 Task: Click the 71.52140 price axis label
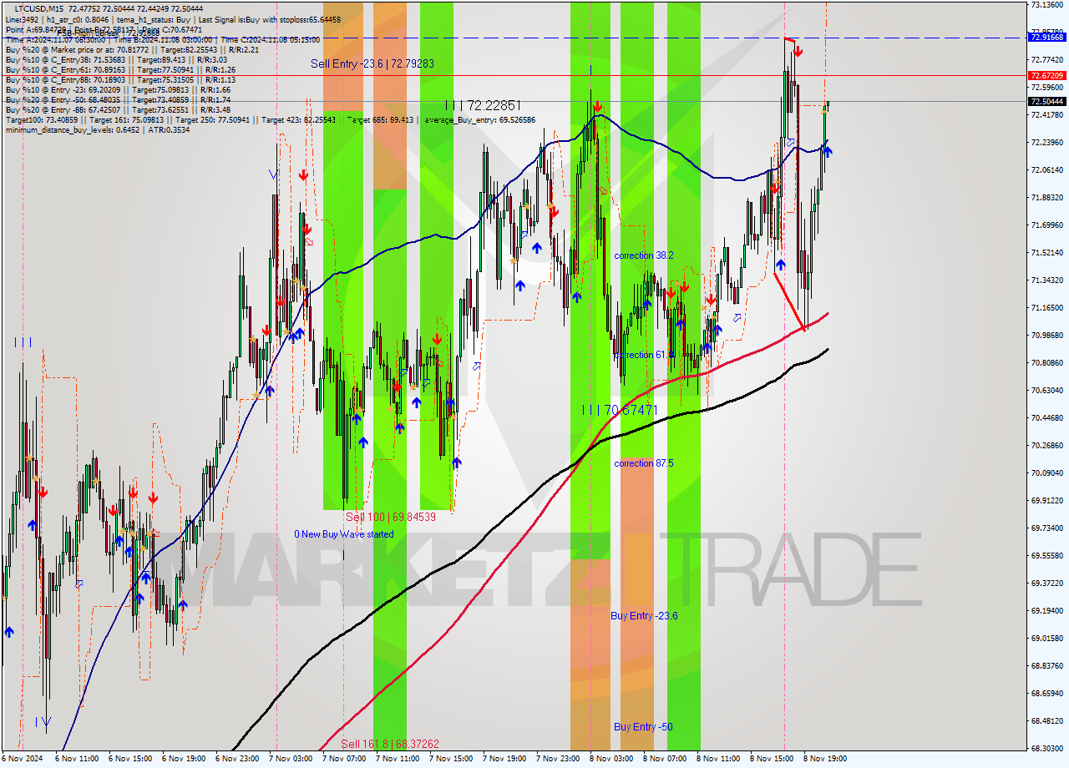point(1047,253)
